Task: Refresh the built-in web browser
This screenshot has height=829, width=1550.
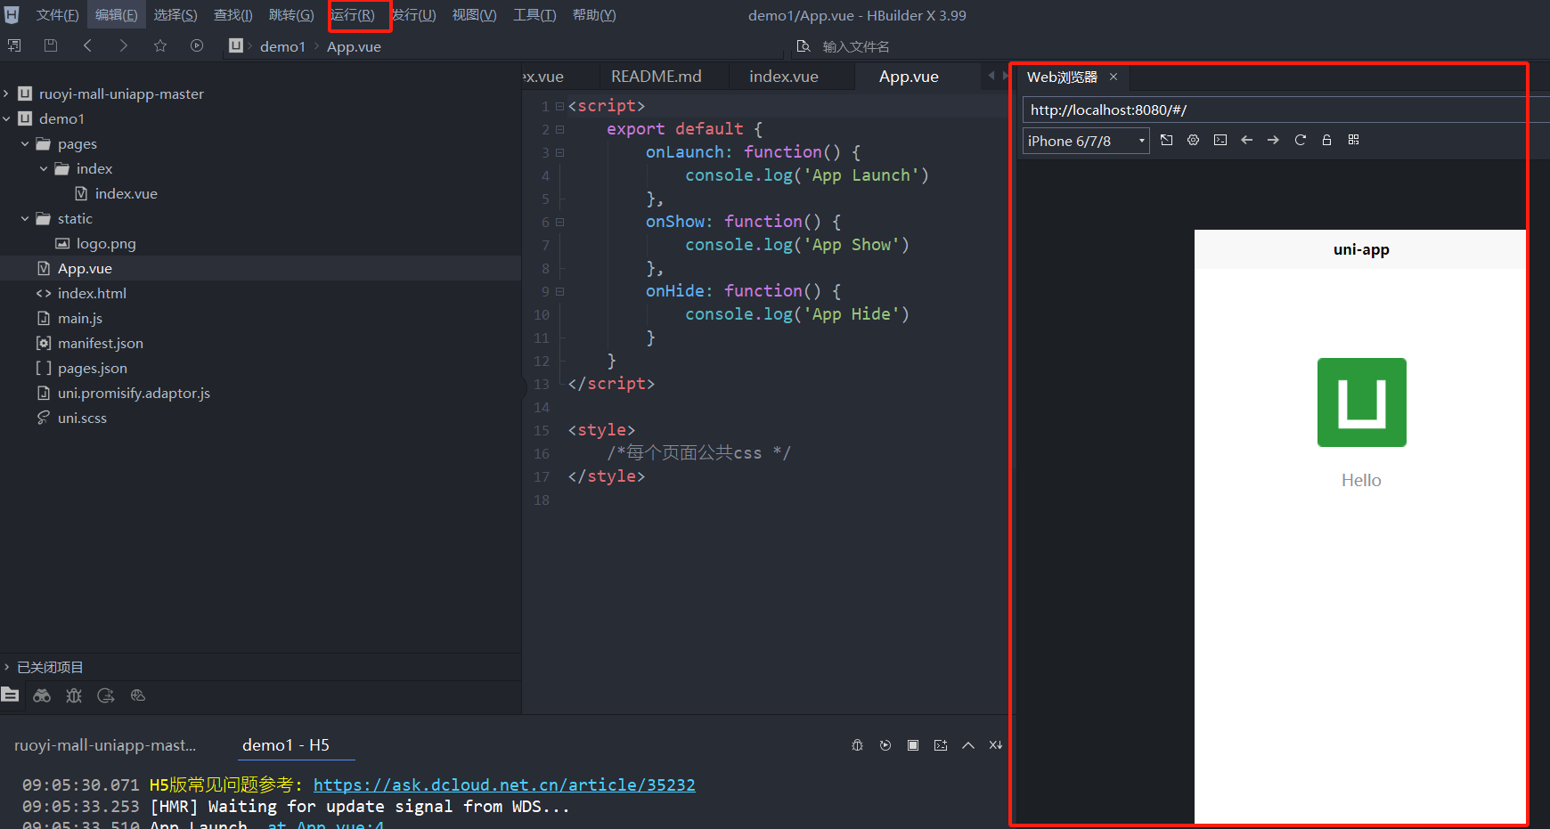Action: [1301, 140]
